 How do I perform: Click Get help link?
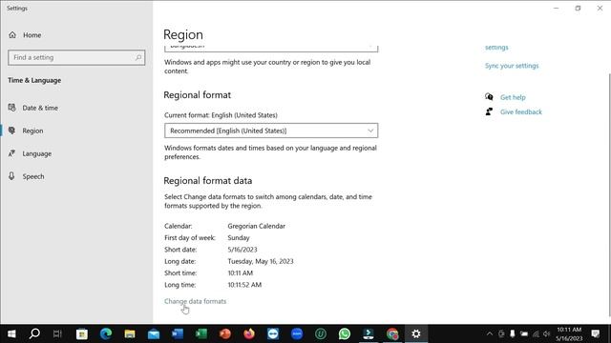pos(513,97)
